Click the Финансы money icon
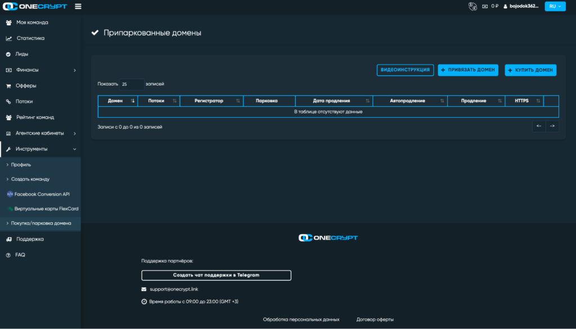Viewport: 576px width, 329px height. tap(8, 70)
